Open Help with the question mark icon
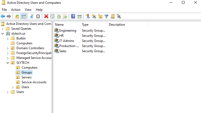Screen dimensions: 201x113 pyautogui.click(x=73, y=16)
